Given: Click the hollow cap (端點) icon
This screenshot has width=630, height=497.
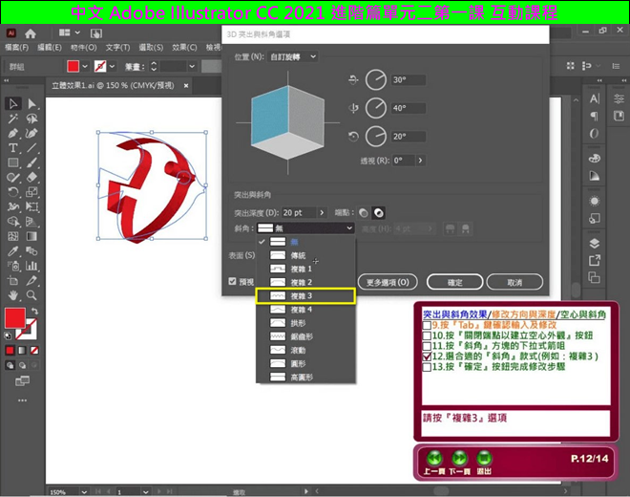Looking at the screenshot, I should coord(379,212).
